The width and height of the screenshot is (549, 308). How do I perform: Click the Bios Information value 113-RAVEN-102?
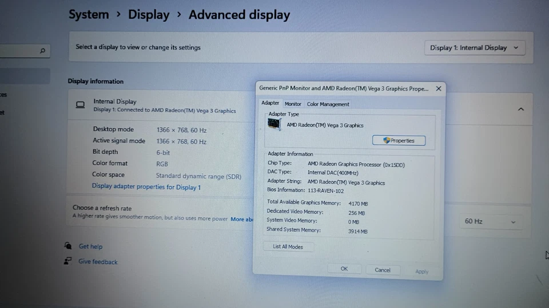tap(325, 191)
